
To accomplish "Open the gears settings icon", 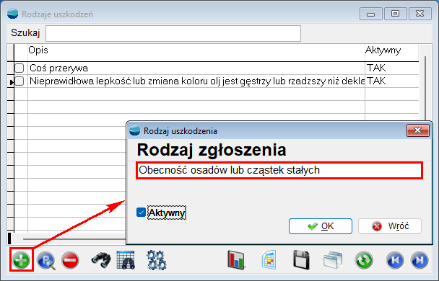I will pos(157,260).
